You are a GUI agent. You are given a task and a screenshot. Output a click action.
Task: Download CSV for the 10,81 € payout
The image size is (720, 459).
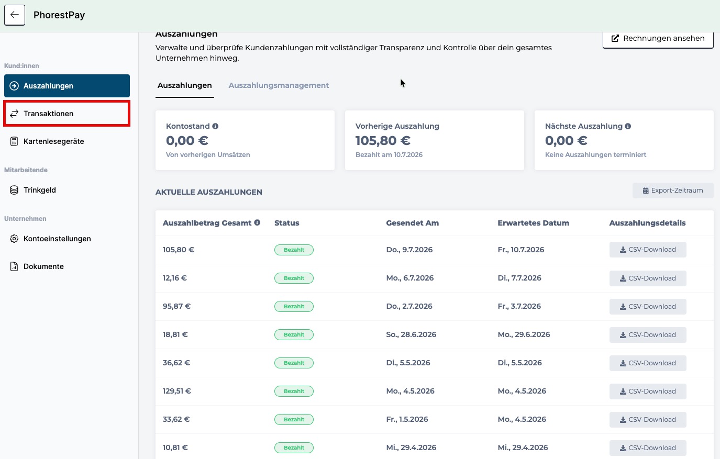pos(648,448)
